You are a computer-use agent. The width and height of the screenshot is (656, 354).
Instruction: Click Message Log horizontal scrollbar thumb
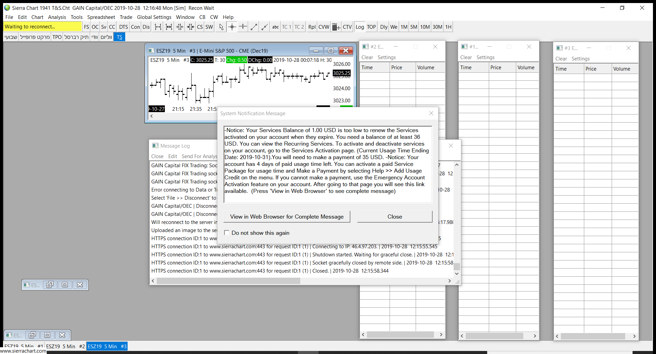pos(228,281)
